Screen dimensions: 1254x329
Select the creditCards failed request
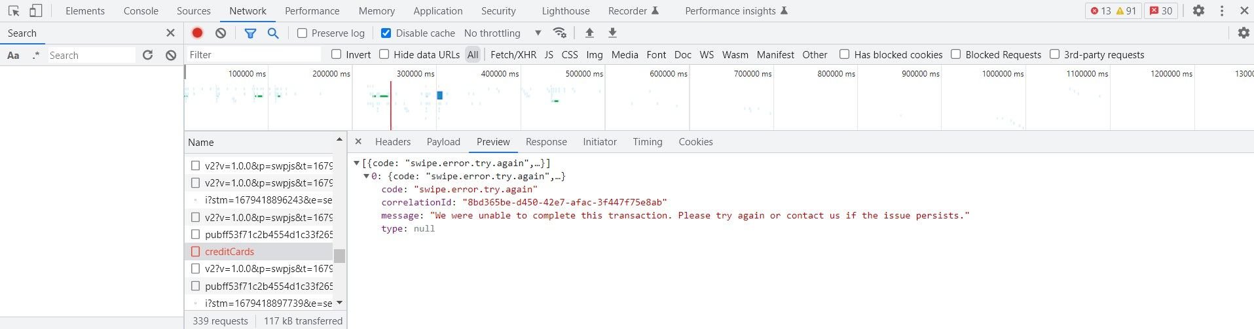click(229, 252)
